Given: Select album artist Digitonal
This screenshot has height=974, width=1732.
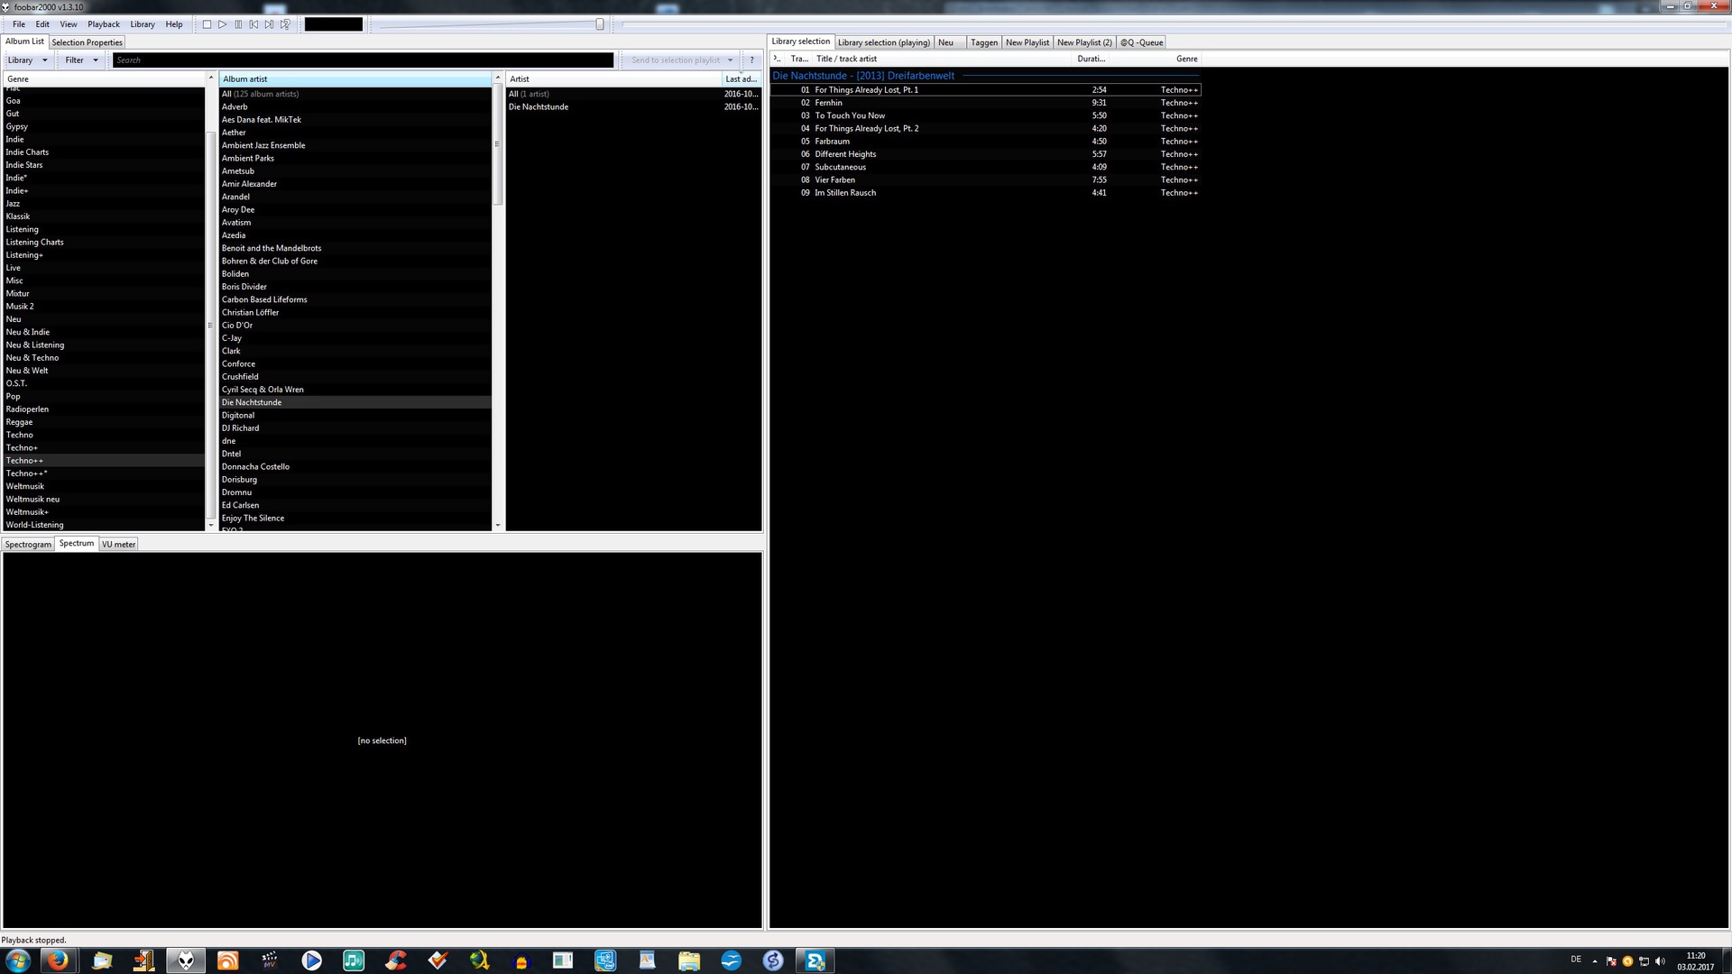Looking at the screenshot, I should point(238,416).
